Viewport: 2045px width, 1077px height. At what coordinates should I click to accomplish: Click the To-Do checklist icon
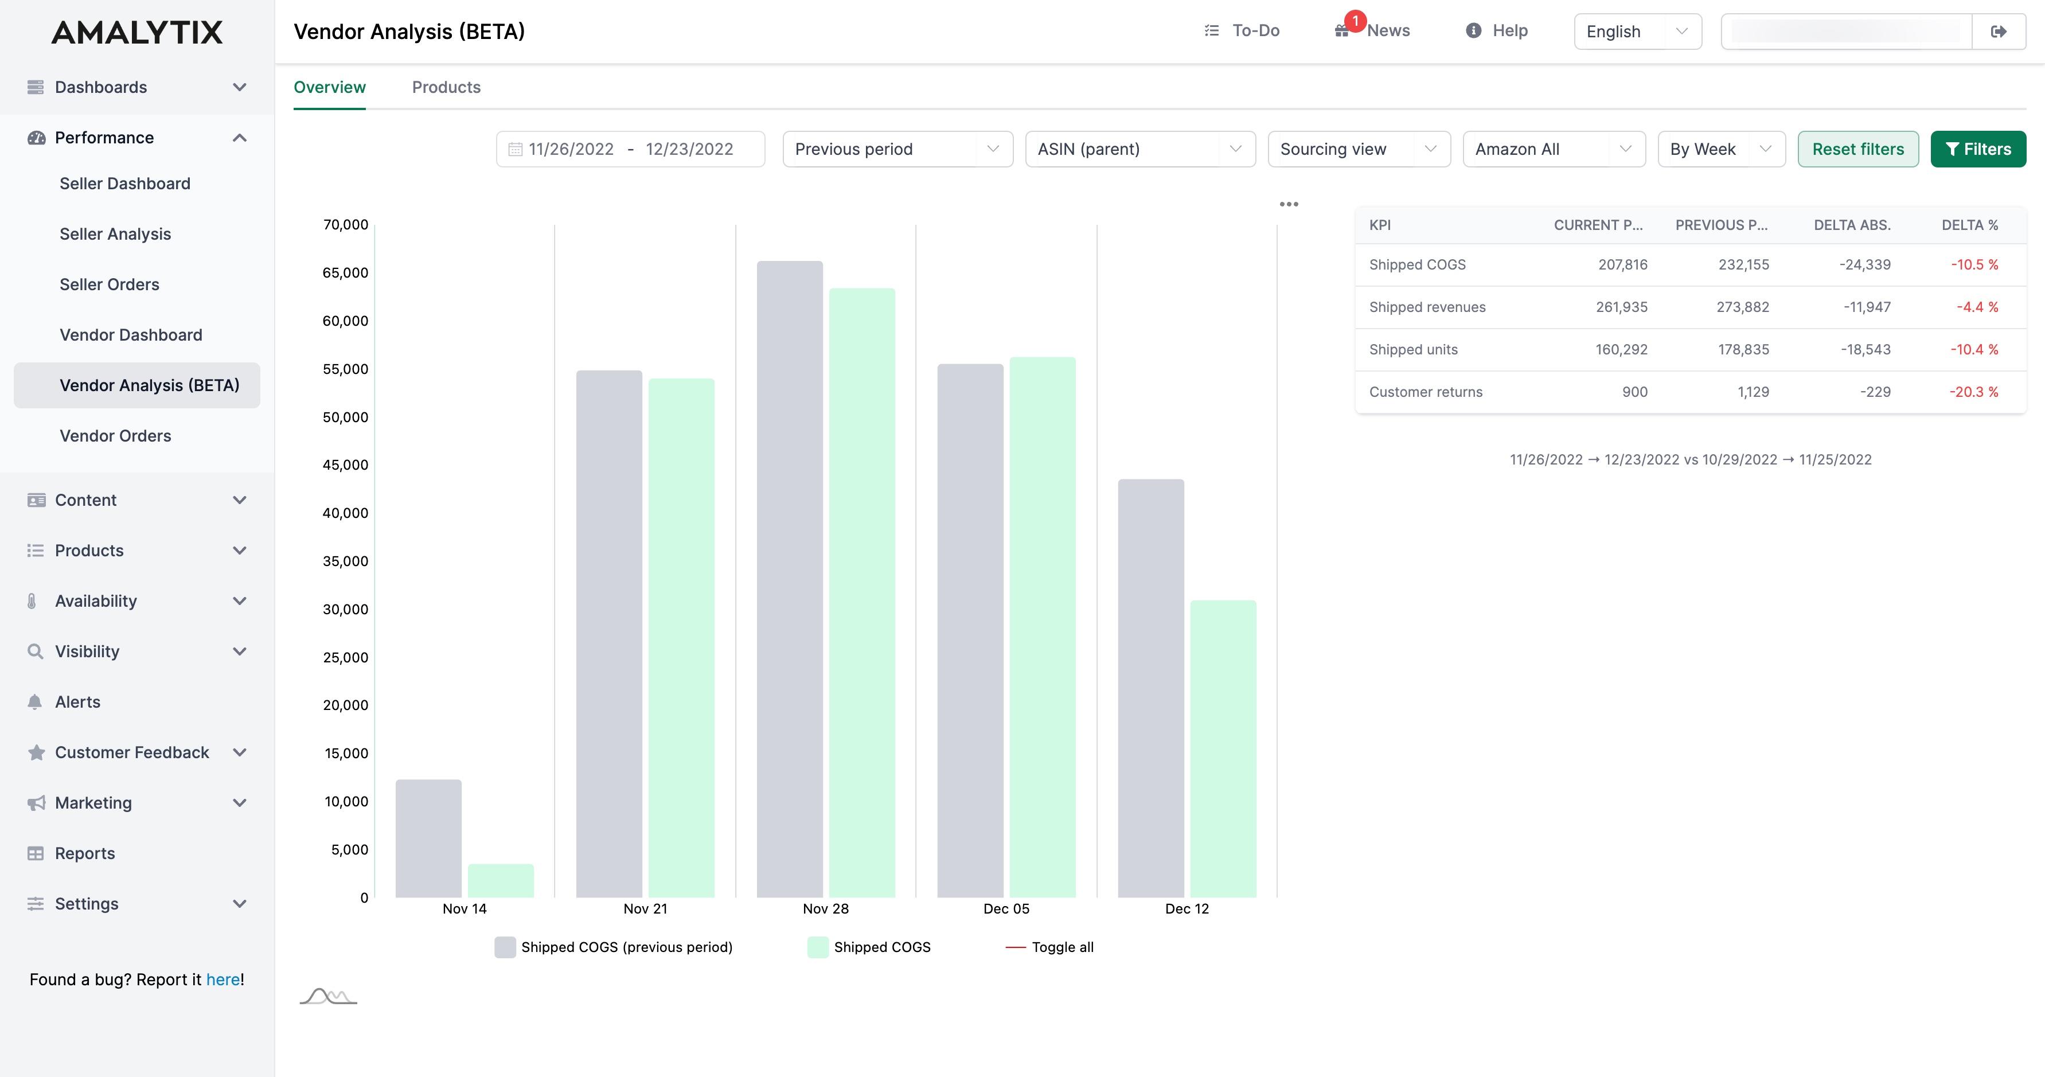click(1211, 31)
